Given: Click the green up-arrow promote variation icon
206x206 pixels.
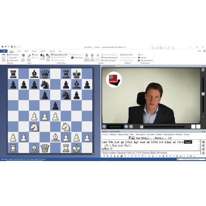Looking at the screenshot, I should (x=104, y=156).
